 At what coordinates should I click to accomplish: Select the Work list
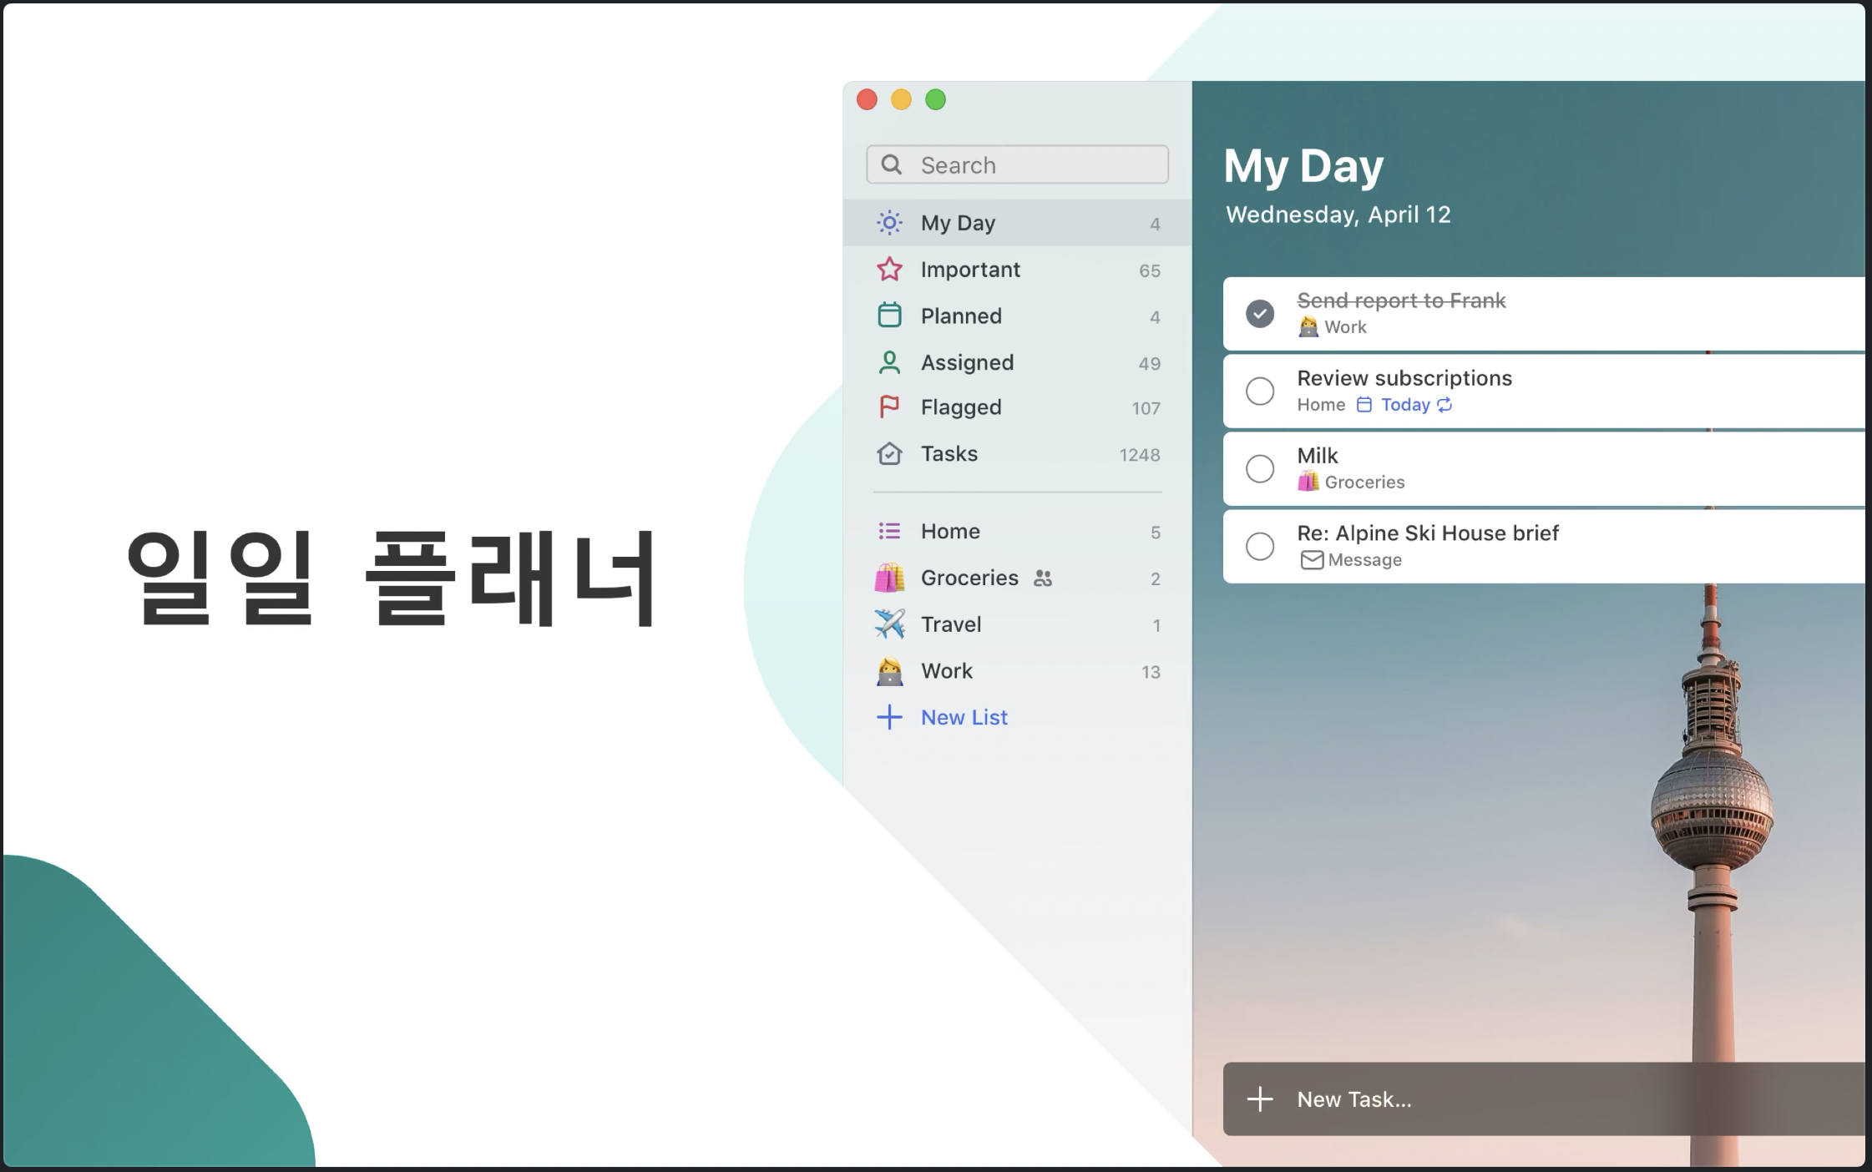(x=947, y=671)
